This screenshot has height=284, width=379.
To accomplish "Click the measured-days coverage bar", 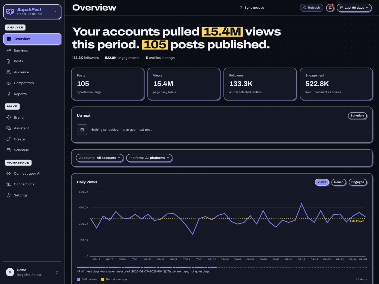I will [222, 267].
